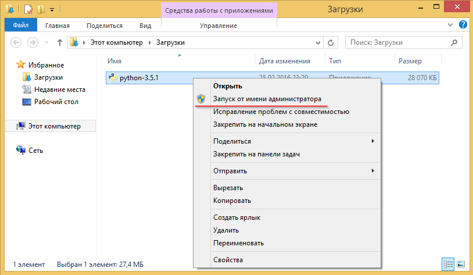This screenshot has height=275, width=473.
Task: Open the Файл tab
Action: 21,25
